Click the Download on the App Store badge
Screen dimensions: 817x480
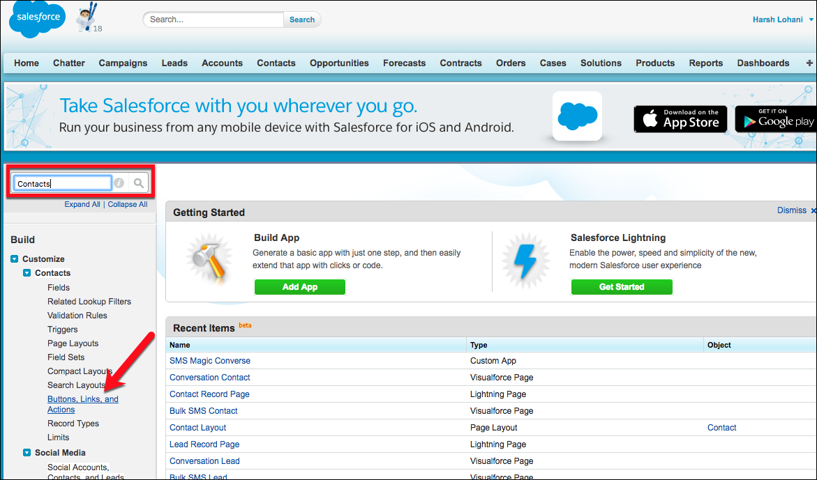[x=680, y=119]
